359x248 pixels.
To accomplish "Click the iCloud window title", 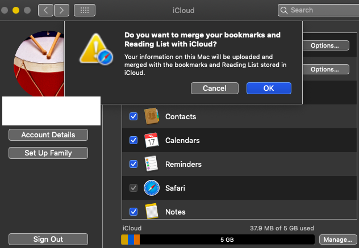I will (x=183, y=10).
